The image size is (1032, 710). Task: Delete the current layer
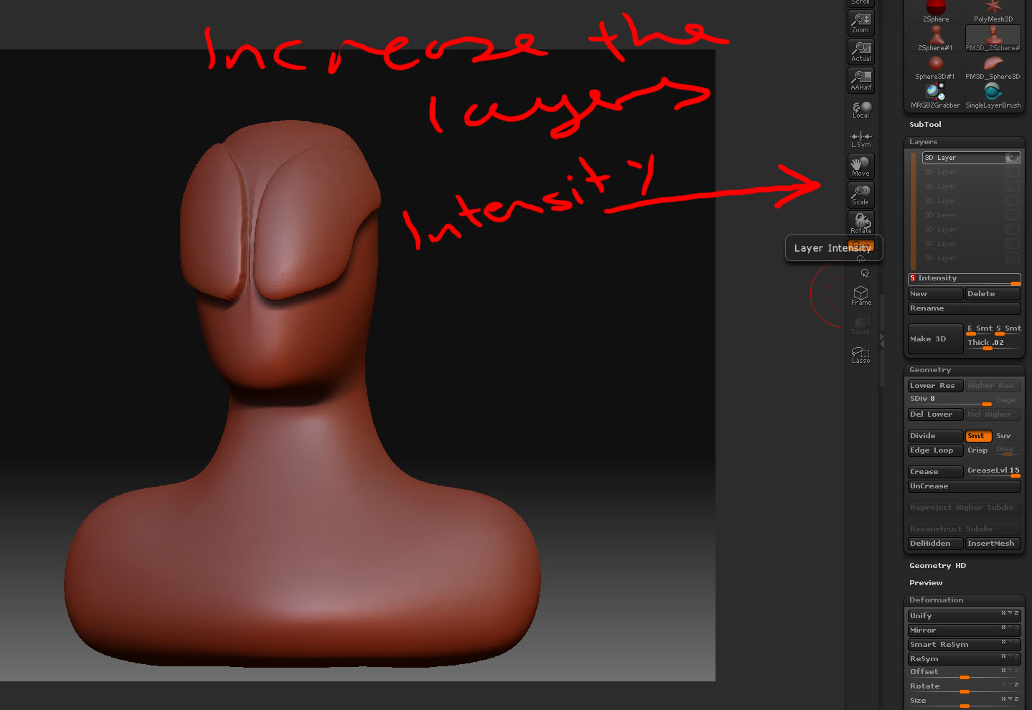point(993,294)
